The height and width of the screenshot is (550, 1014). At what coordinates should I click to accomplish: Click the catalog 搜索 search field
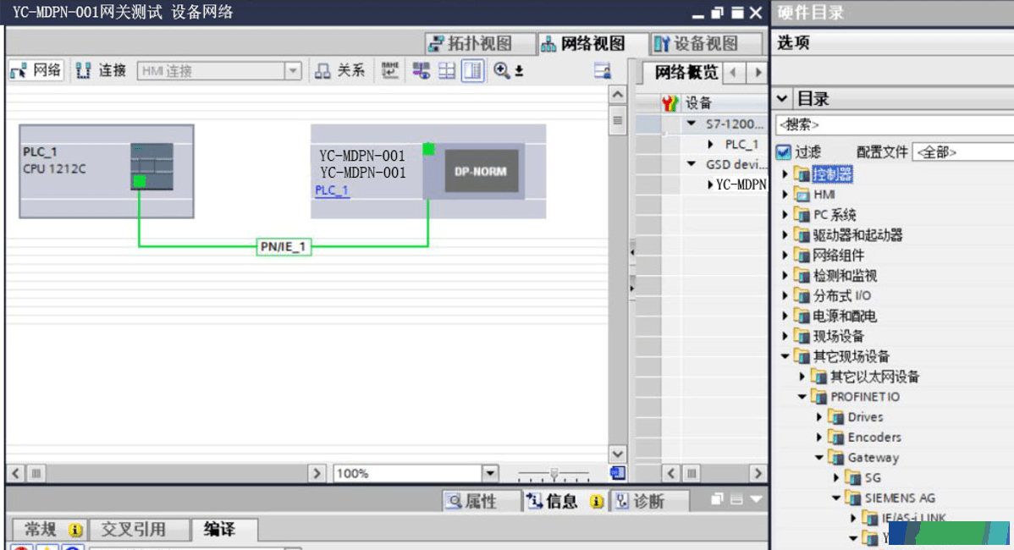894,124
